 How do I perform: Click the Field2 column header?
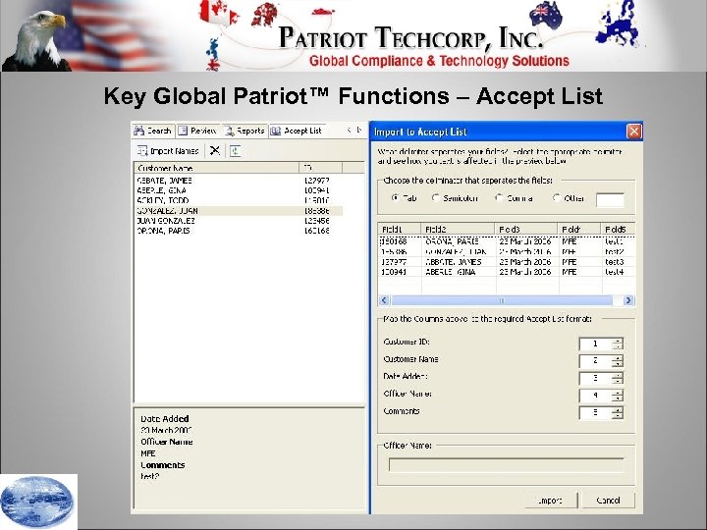[x=458, y=229]
